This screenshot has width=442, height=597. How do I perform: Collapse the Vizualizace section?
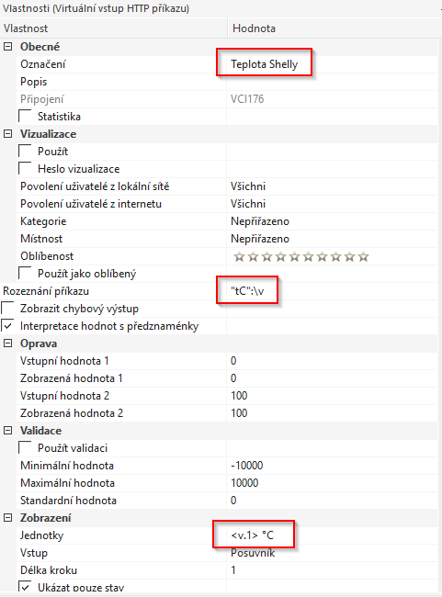tap(7, 134)
